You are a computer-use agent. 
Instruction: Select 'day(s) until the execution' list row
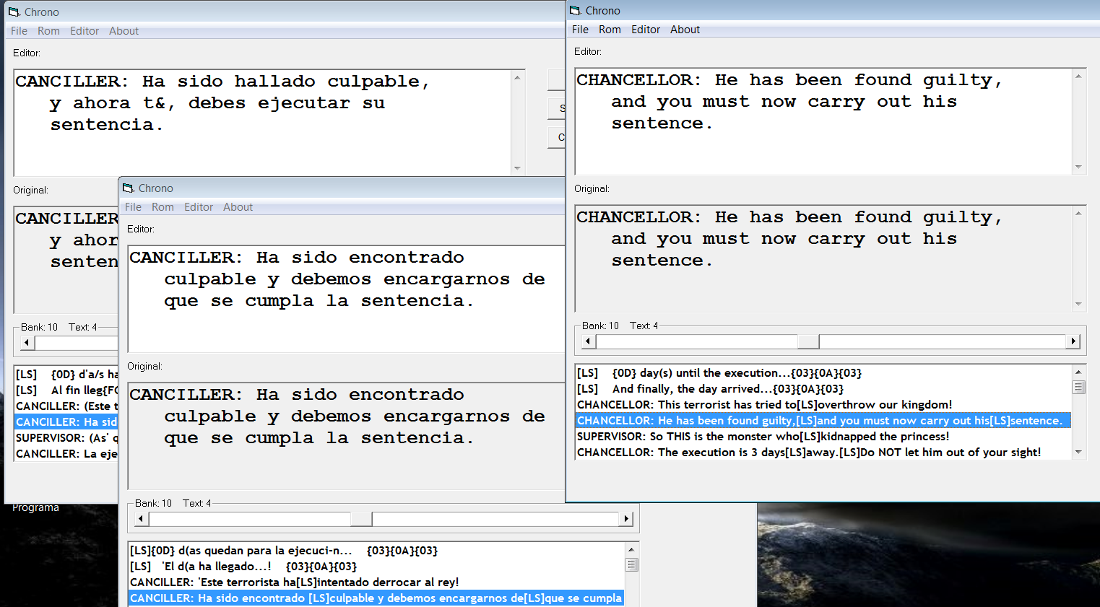[823, 373]
